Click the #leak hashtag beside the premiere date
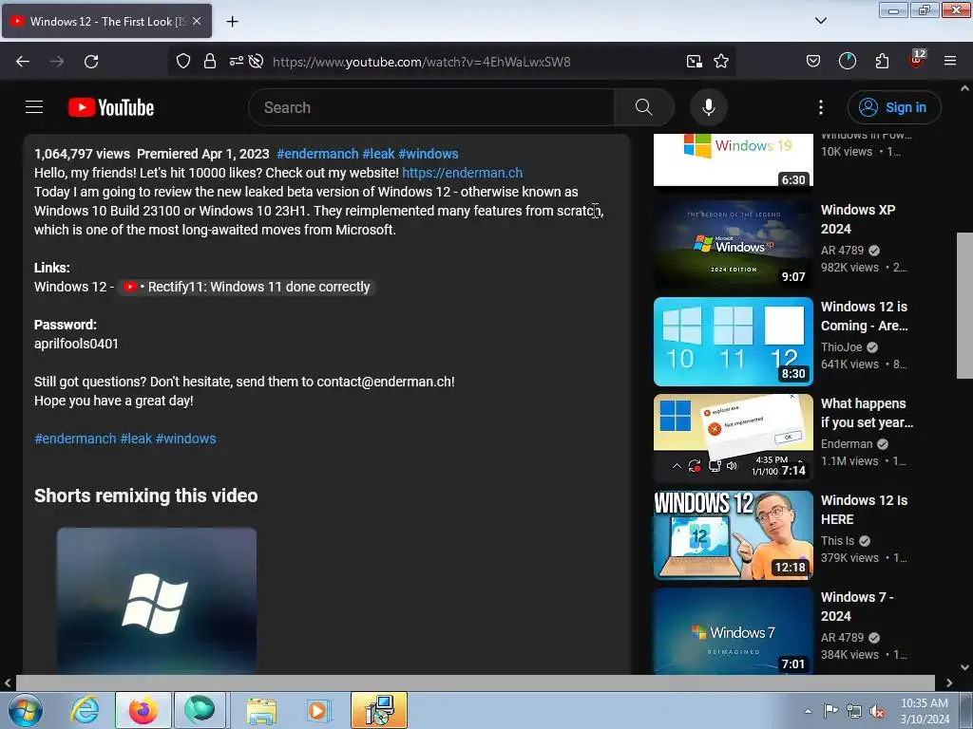 (x=378, y=154)
